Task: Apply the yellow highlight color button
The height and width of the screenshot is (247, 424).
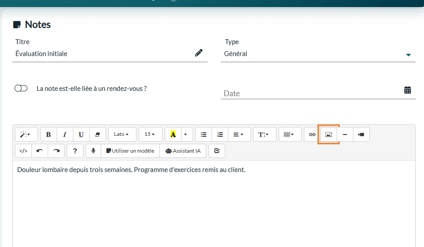Action: [173, 135]
